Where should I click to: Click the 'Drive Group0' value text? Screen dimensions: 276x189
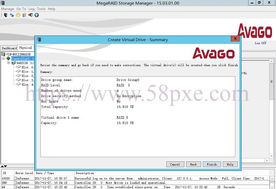(x=128, y=80)
